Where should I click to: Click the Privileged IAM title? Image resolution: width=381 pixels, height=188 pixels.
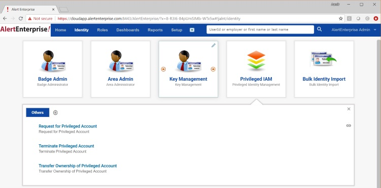[256, 79]
